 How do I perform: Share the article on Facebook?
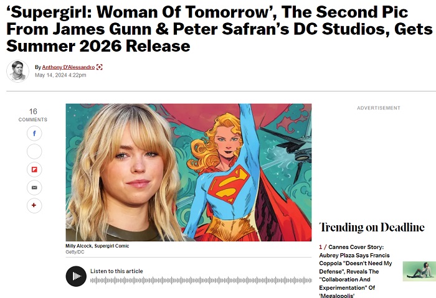click(x=34, y=134)
